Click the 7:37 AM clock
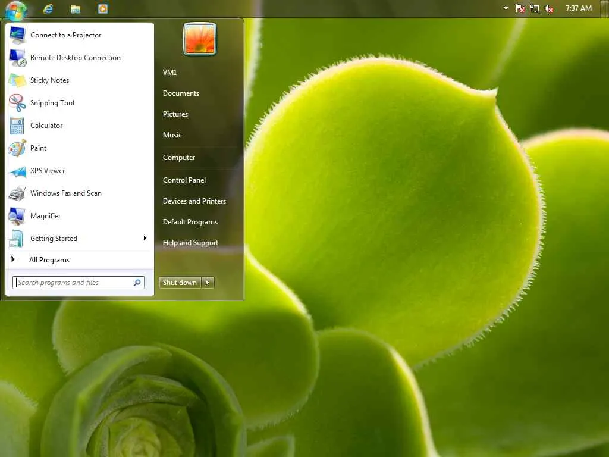609x457 pixels. coord(578,8)
